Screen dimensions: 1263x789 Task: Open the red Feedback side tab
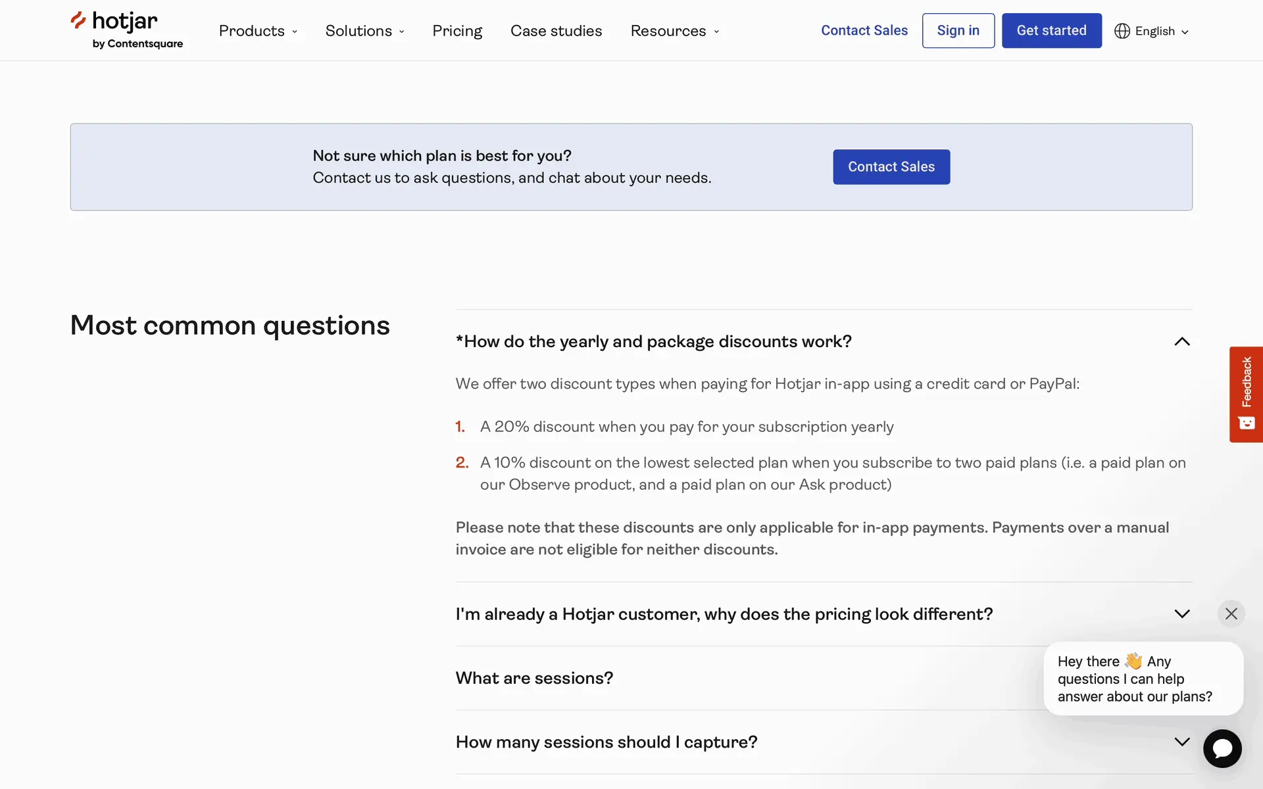point(1246,394)
